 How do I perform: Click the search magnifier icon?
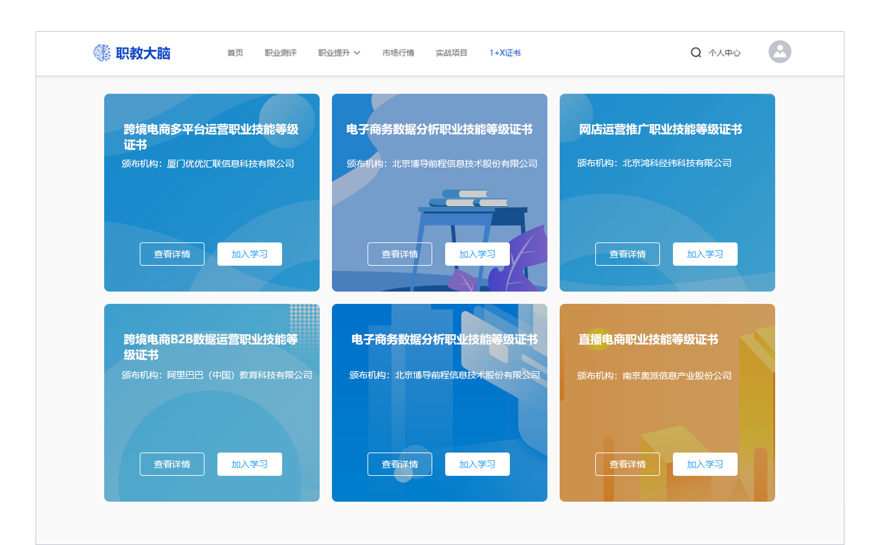coord(696,53)
